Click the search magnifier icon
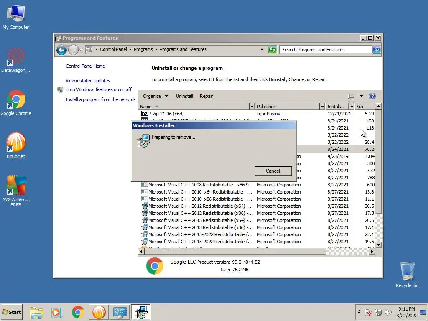 [x=377, y=50]
